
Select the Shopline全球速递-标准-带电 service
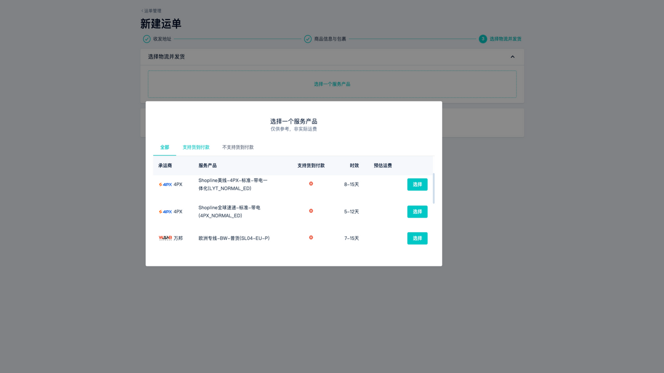(x=417, y=211)
